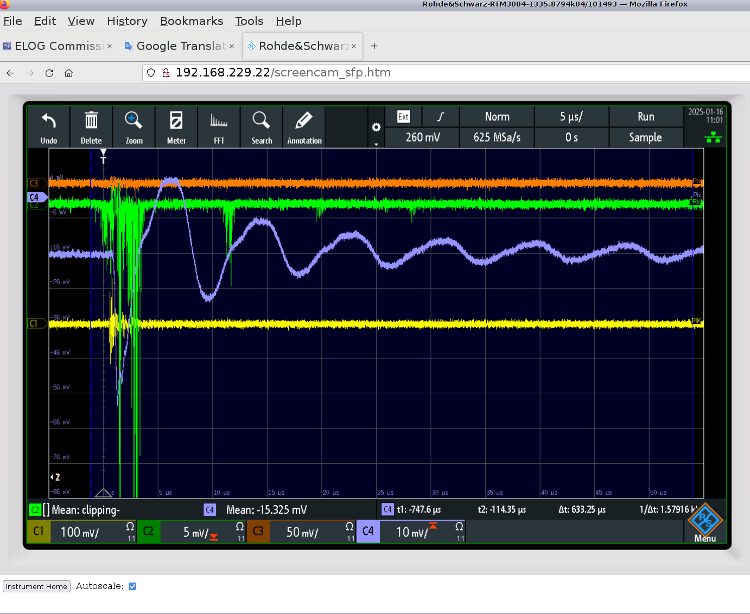
Task: Open the Sample acquisition mode selector
Action: pos(646,137)
